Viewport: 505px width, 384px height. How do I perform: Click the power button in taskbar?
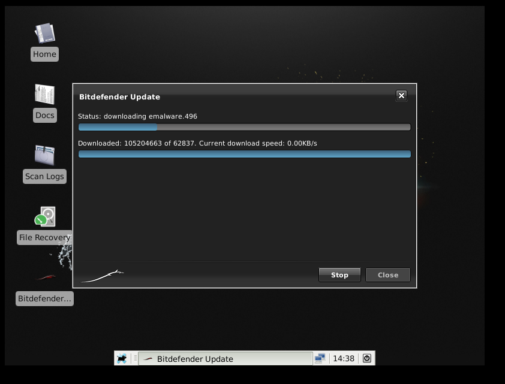367,358
